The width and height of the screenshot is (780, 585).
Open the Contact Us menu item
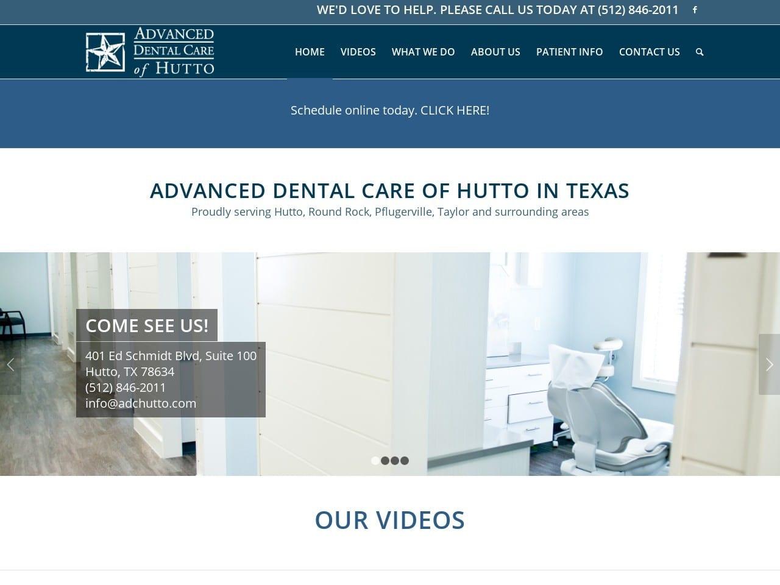(650, 52)
